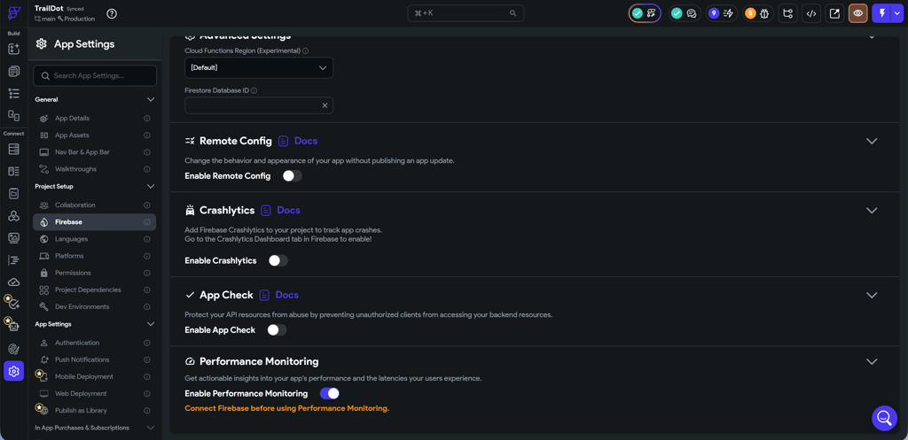The width and height of the screenshot is (908, 440).
Task: Open the comments check status indicator
Action: [x=685, y=13]
